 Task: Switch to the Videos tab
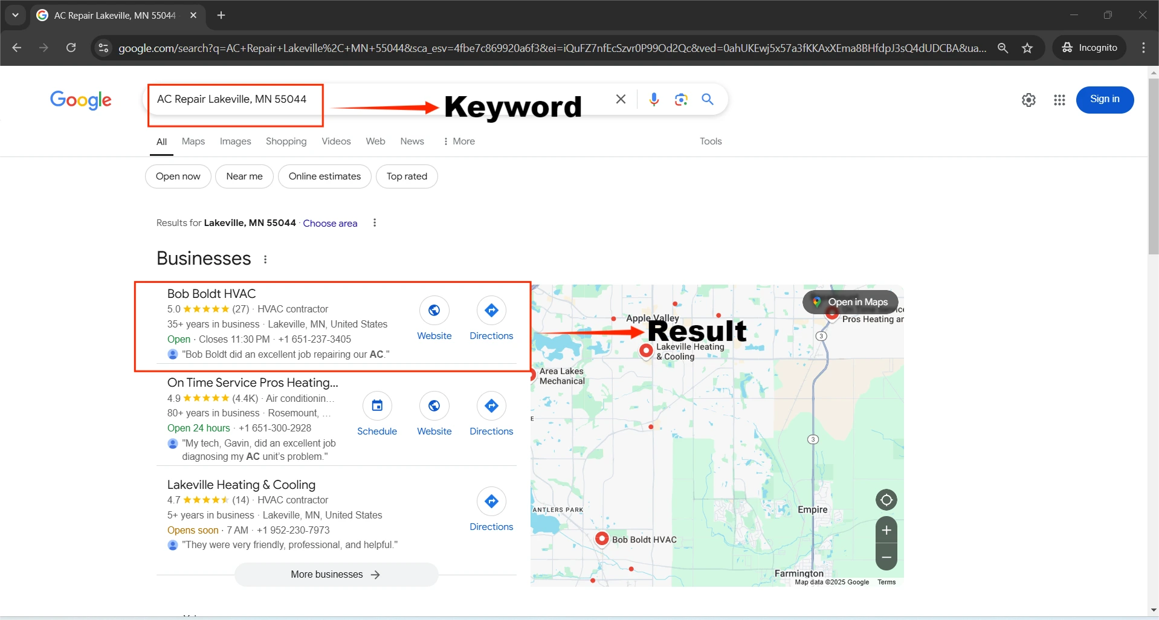(x=336, y=141)
